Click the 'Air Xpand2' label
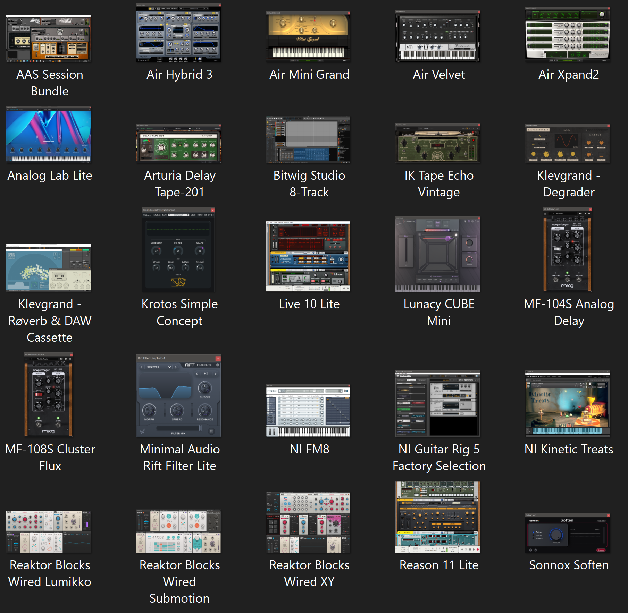This screenshot has width=628, height=613. pos(569,75)
